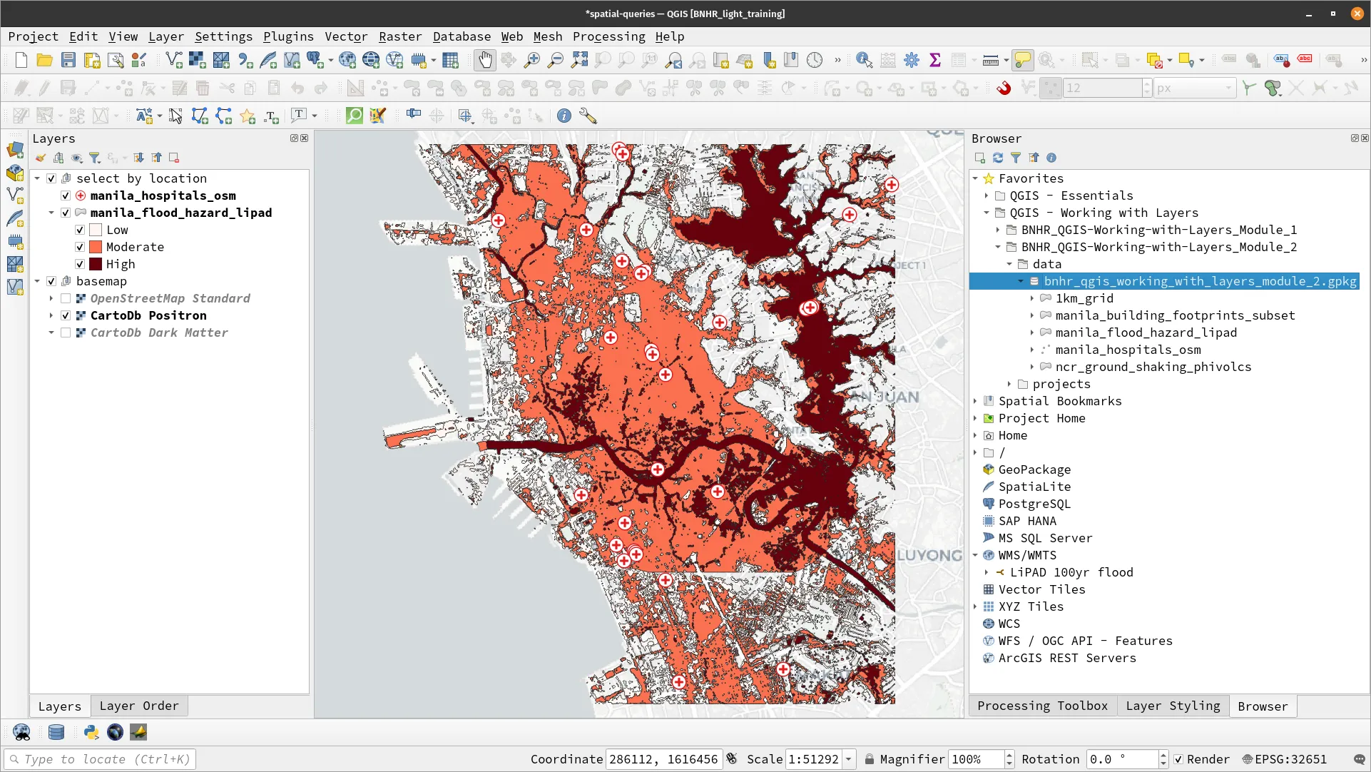The height and width of the screenshot is (772, 1371).
Task: Activate the Zoom In tool
Action: (x=531, y=60)
